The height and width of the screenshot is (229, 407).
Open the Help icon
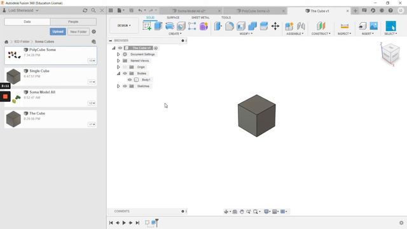tap(390, 11)
